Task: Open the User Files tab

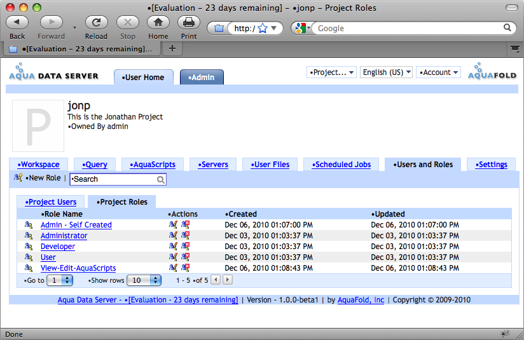Action: pyautogui.click(x=270, y=165)
